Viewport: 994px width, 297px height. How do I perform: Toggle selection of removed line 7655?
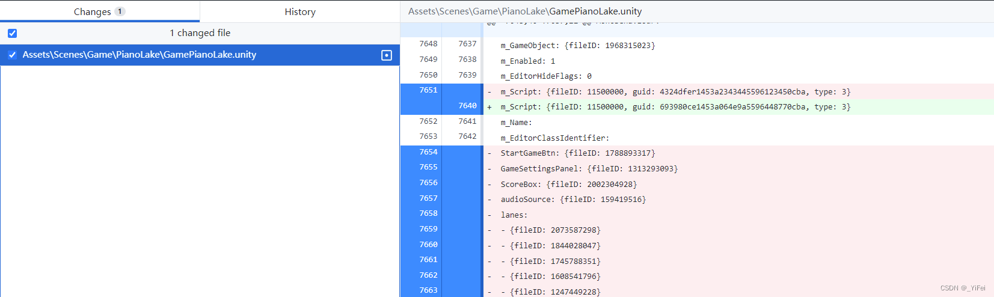pyautogui.click(x=441, y=167)
